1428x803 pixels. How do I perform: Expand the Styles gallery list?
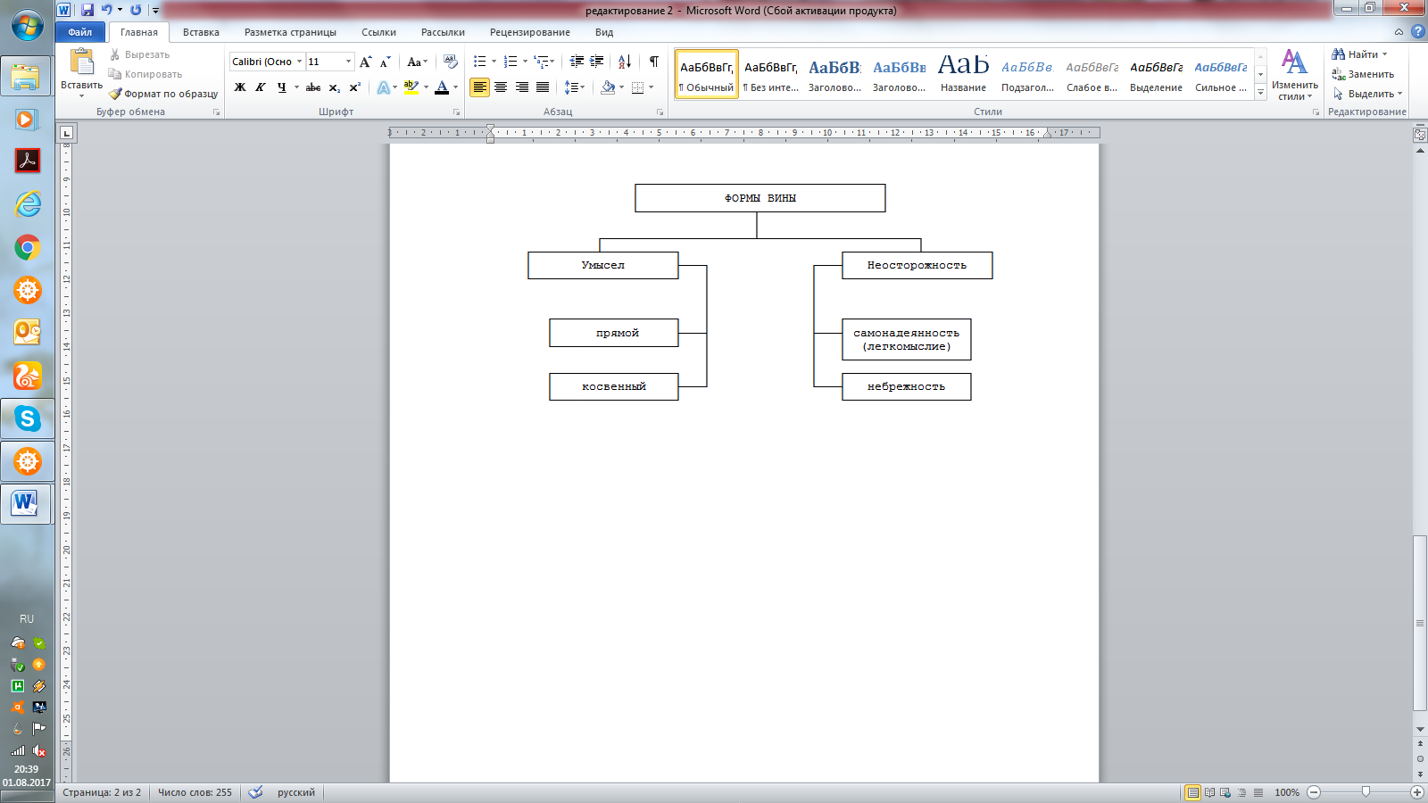(1260, 92)
